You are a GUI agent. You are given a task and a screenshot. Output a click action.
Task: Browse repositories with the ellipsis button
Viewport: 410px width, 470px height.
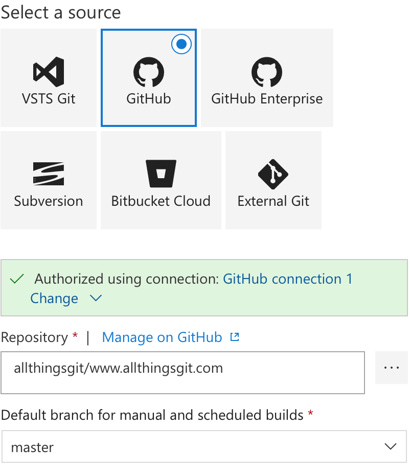[392, 368]
